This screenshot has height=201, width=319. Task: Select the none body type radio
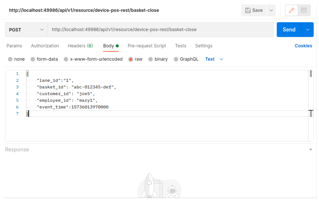(x=10, y=59)
